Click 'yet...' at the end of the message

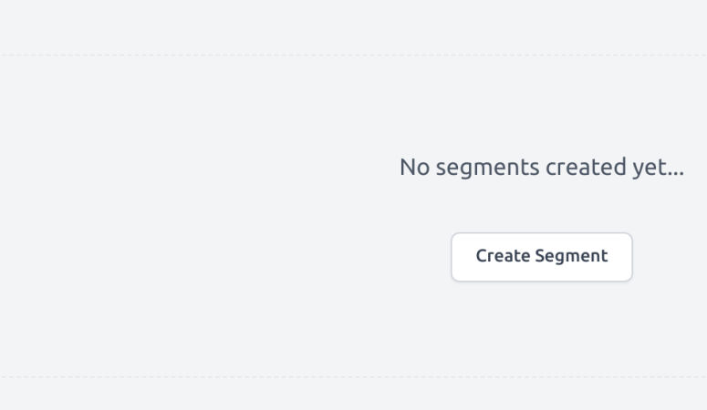coord(659,168)
